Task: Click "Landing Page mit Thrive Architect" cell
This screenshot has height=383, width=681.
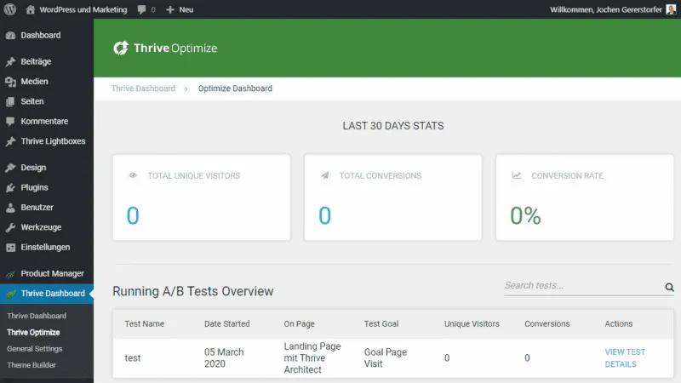Action: (x=312, y=358)
